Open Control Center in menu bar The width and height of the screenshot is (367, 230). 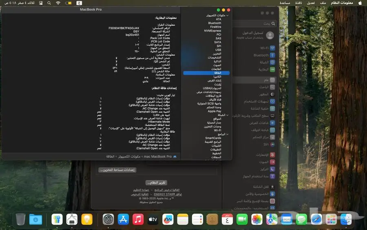pyautogui.click(x=41, y=3)
